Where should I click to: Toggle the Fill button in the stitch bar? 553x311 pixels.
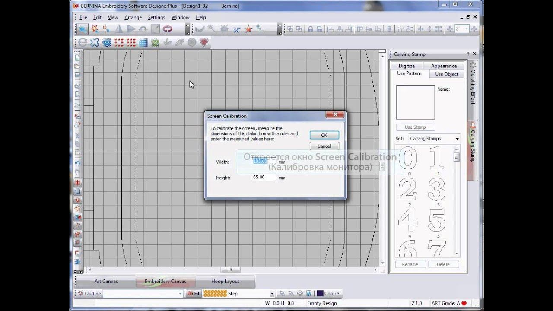194,293
